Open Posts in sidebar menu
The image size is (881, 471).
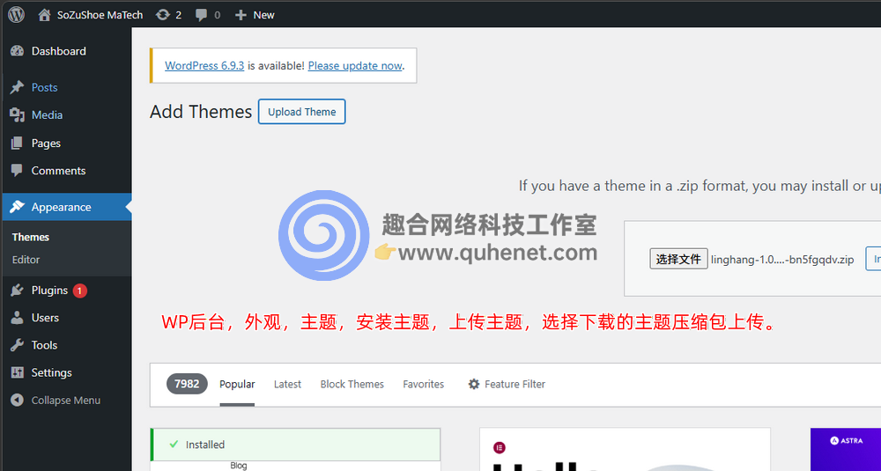66,87
